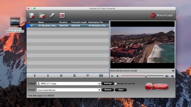Click the Duration column header
The height and width of the screenshot is (107, 191).
coord(63,22)
